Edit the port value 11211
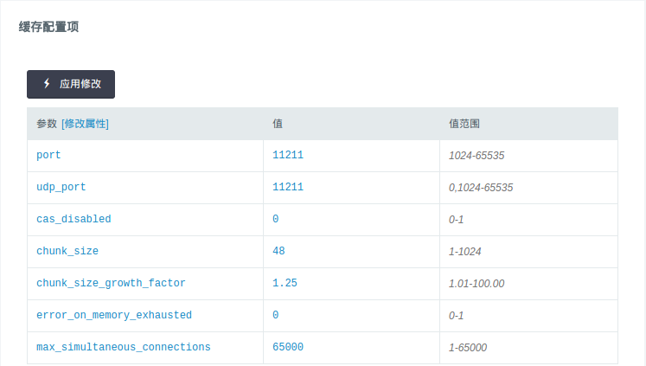Screen dimensions: 646x366 [287, 156]
